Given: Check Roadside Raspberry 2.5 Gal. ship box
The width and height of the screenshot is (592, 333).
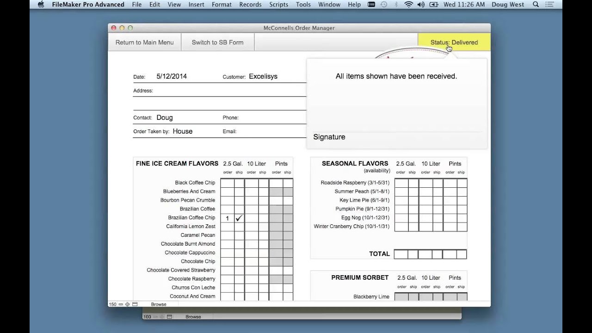Looking at the screenshot, I should tap(413, 183).
